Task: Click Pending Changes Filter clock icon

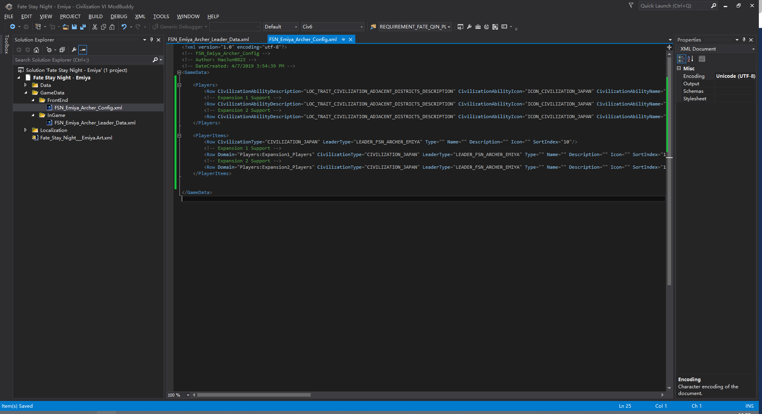Action: pos(49,50)
